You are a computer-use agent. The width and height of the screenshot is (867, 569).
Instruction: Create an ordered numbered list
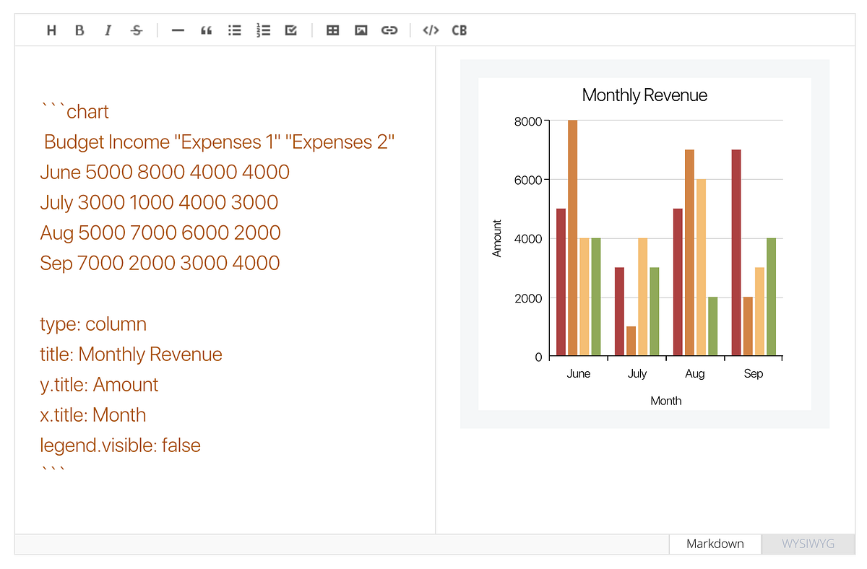coord(263,30)
